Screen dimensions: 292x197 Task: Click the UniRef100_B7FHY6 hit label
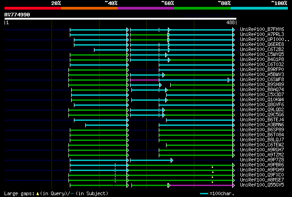point(262,30)
